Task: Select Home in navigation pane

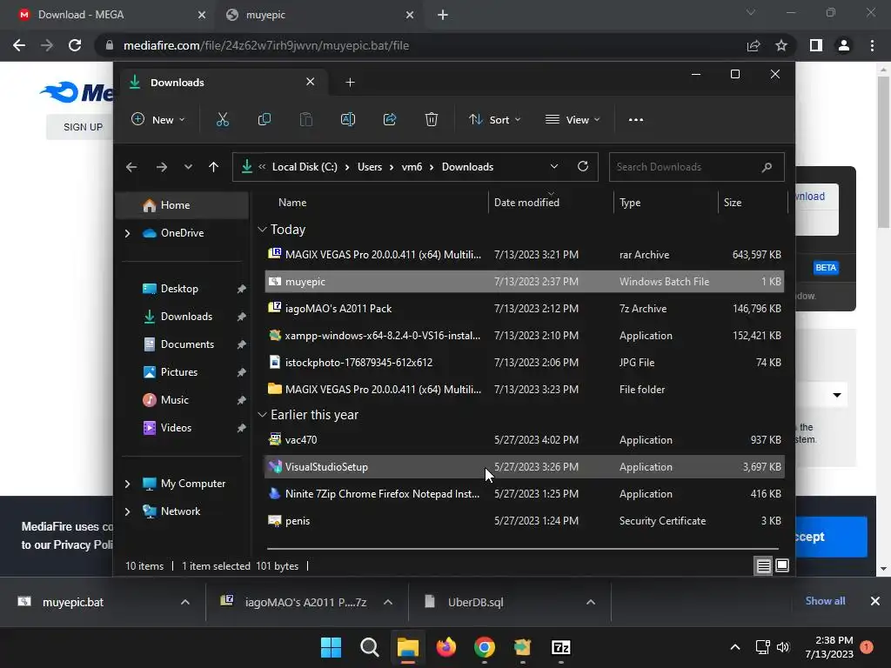Action: point(182,205)
